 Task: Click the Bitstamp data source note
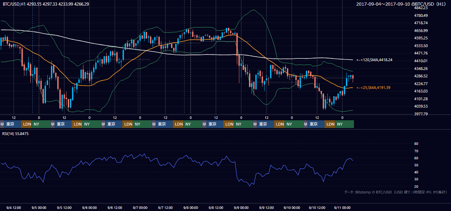[x=396, y=192]
